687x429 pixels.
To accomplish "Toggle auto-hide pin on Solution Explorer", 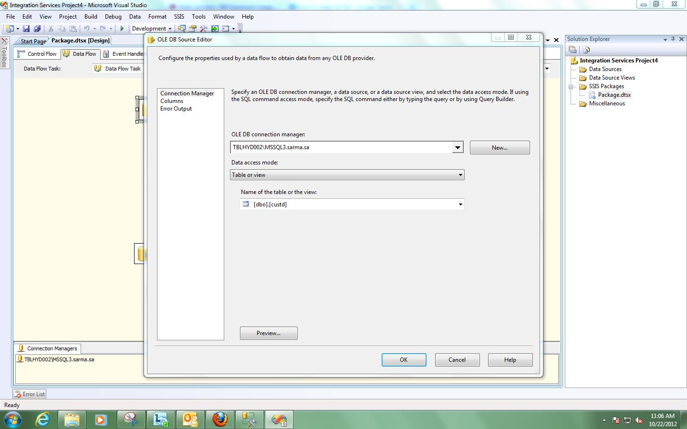I will coord(673,39).
